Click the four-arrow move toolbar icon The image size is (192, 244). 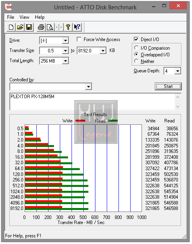pos(59,27)
